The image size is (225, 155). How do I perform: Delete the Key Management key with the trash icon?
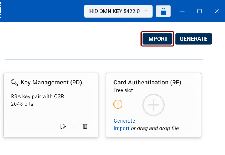coord(85,126)
